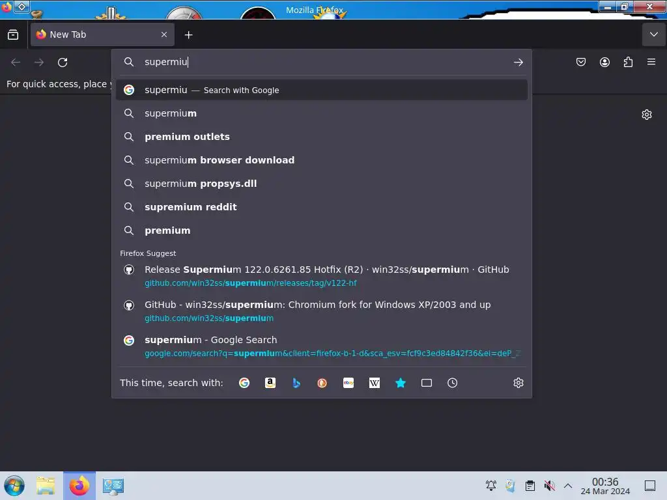This screenshot has width=667, height=500.
Task: Select the 'premium' search suggestion
Action: [322, 230]
